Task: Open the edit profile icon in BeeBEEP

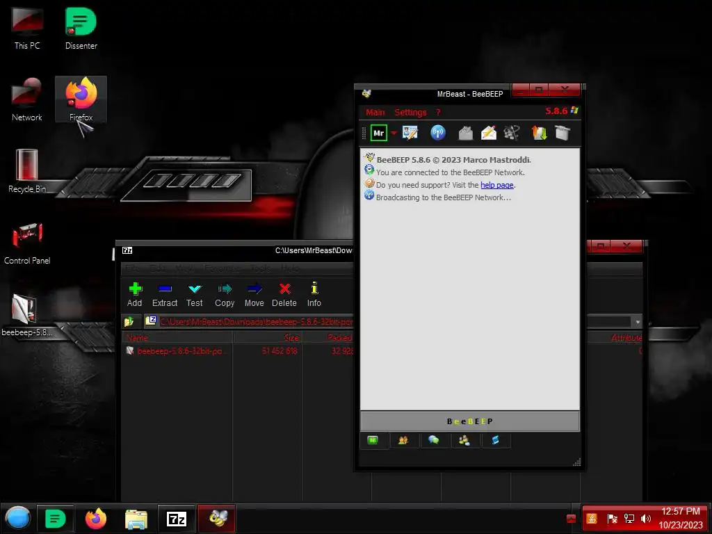Action: pyautogui.click(x=410, y=133)
